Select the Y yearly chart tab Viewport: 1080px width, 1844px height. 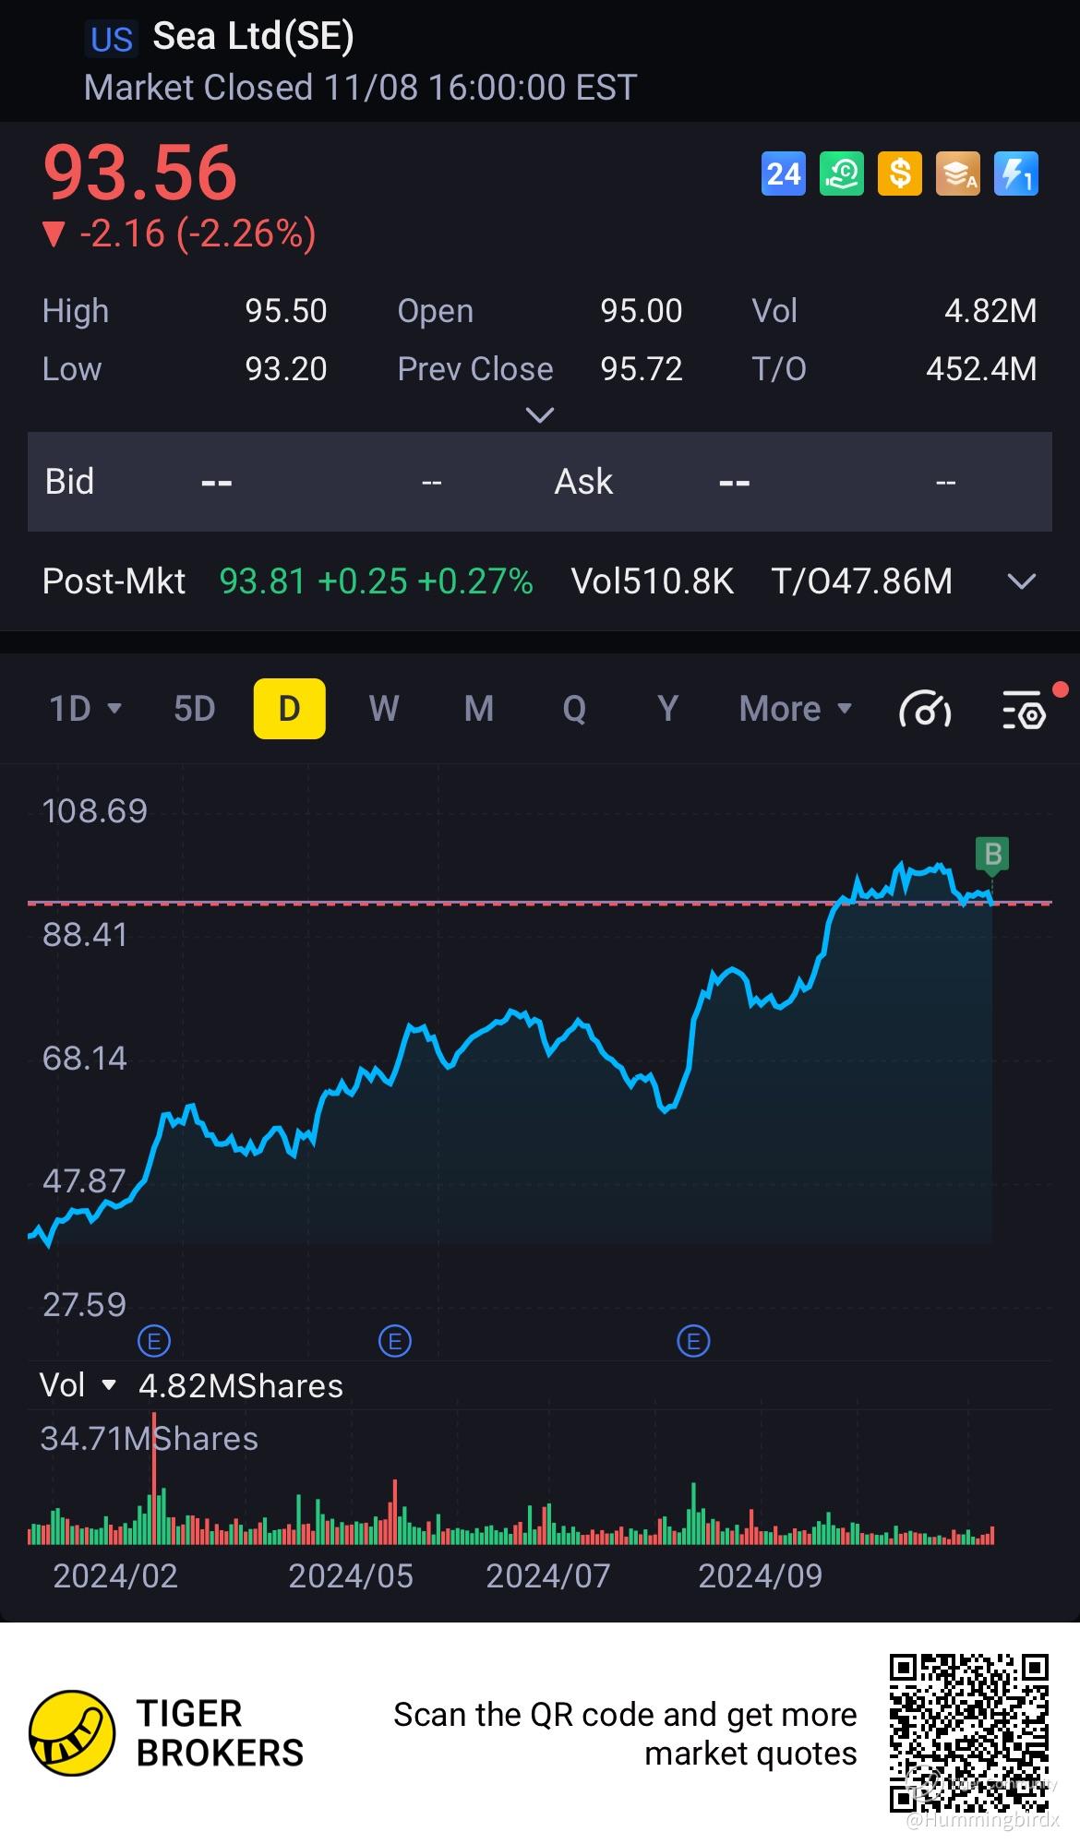click(667, 709)
